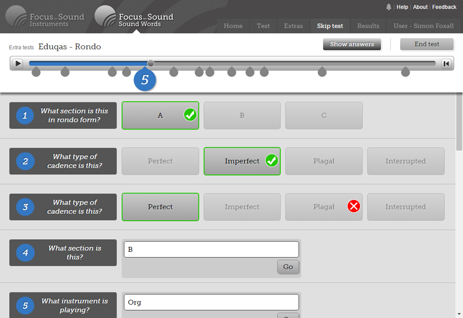Click the vertical scrollbar thumb
Screen dimensions: 463x318
click(459, 123)
